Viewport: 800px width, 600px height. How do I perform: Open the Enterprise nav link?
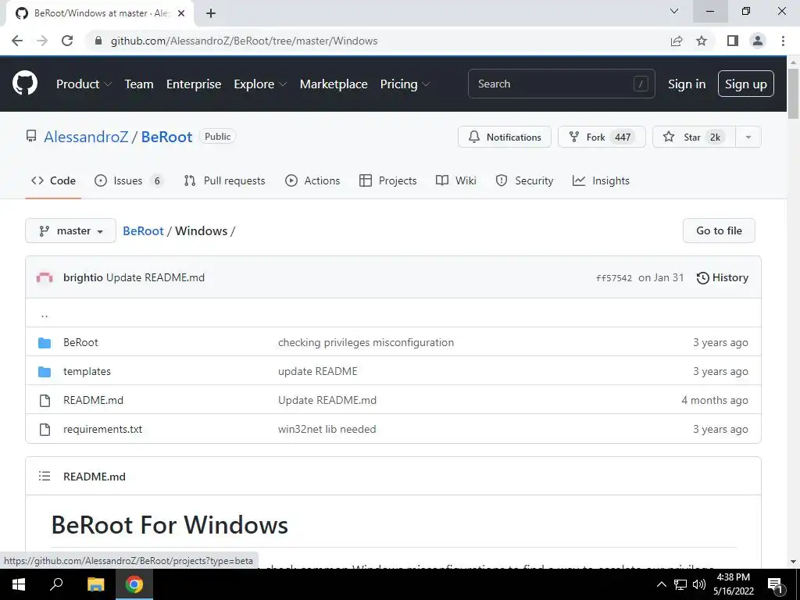tap(194, 84)
